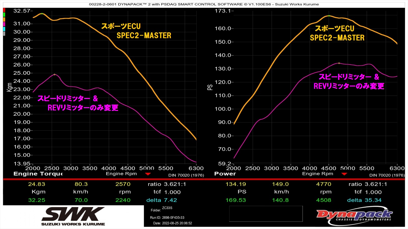Open the torque graph's Engine Rpm axis dropdown
The height and width of the screenshot is (229, 408).
tap(148, 174)
